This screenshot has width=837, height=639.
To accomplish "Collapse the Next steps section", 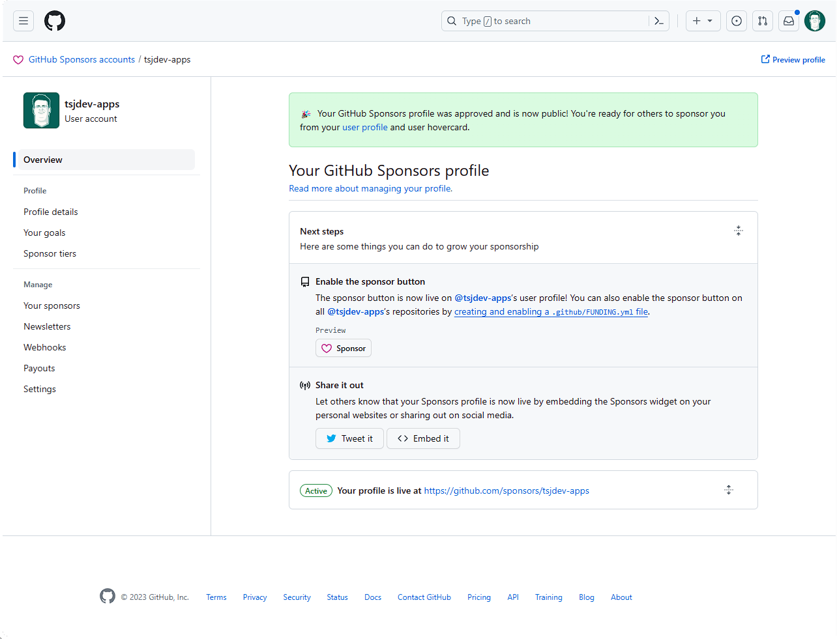I will click(x=739, y=231).
